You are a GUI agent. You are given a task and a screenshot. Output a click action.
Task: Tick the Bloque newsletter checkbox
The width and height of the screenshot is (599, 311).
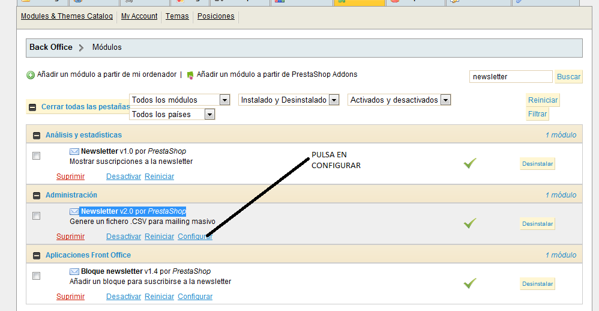point(37,276)
